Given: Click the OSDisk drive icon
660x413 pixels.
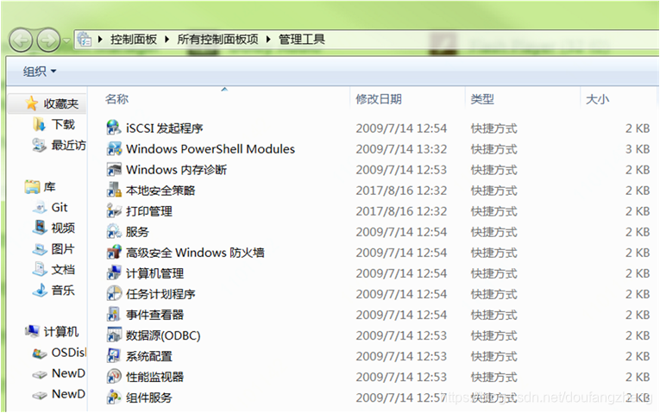Looking at the screenshot, I should (40, 353).
